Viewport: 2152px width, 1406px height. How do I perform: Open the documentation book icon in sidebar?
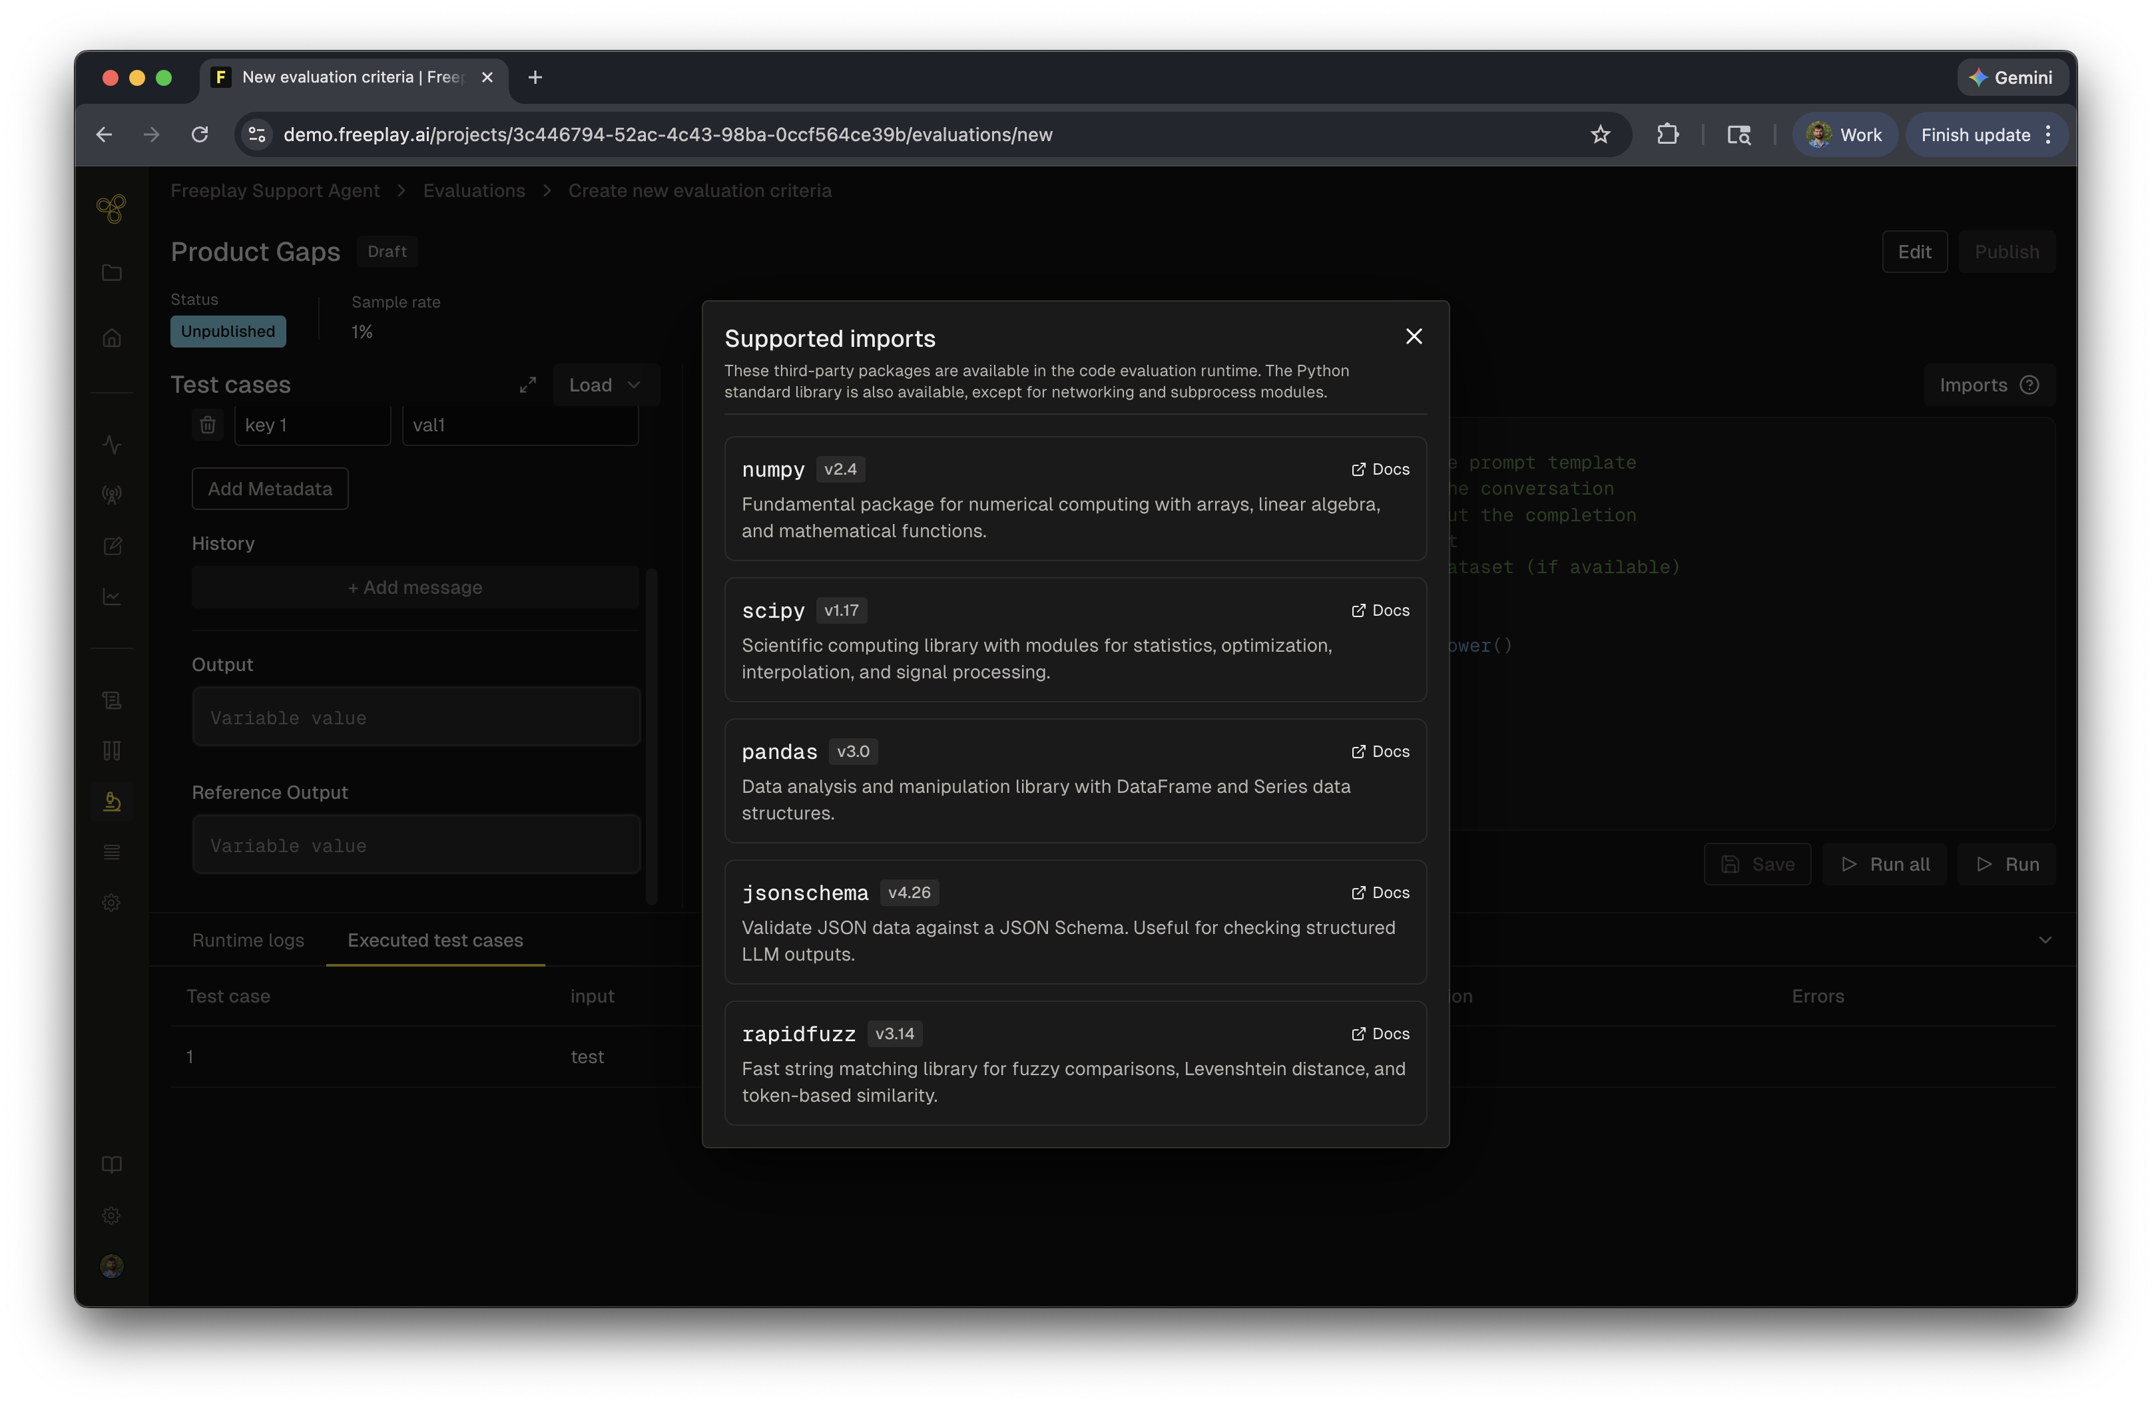pyautogui.click(x=112, y=1164)
